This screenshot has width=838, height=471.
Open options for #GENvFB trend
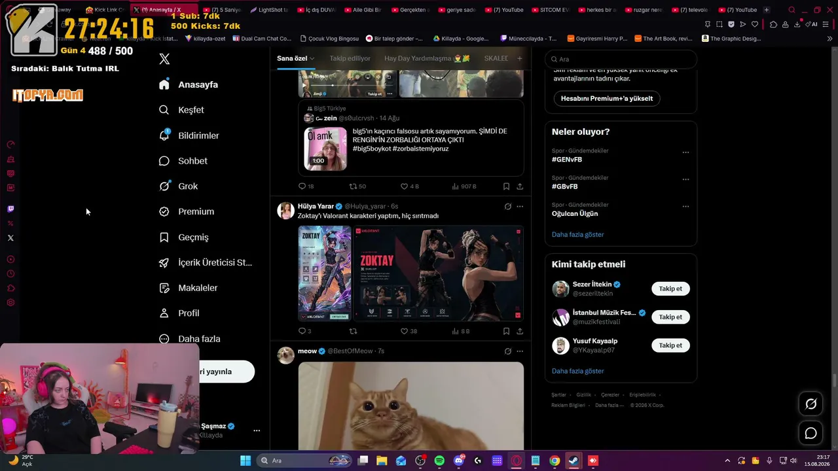685,152
